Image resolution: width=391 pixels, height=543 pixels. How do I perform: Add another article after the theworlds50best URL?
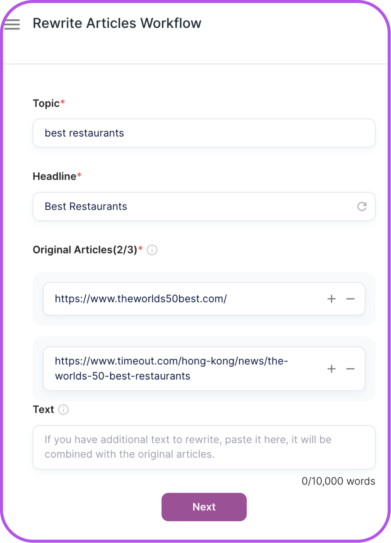(331, 299)
